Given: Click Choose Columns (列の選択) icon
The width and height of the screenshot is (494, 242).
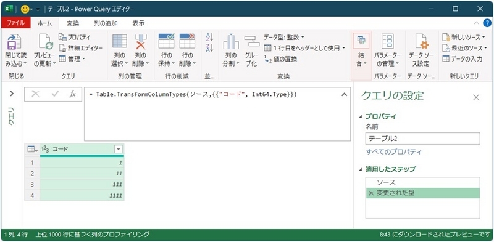Looking at the screenshot, I should pyautogui.click(x=120, y=41).
